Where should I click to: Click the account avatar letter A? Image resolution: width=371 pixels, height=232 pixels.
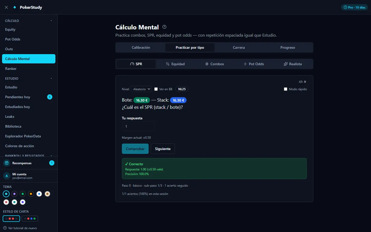point(7,176)
